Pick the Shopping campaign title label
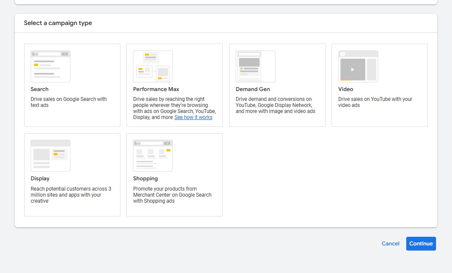Viewport: 452px width, 273px height. (x=145, y=179)
